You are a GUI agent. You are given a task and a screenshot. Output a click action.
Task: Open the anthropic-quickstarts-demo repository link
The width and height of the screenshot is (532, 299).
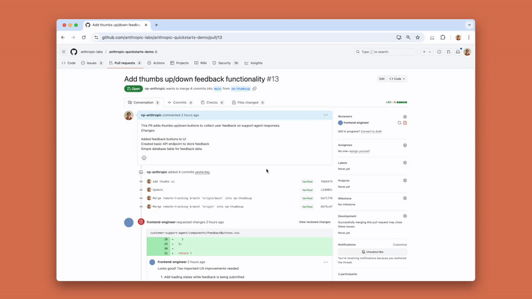131,52
